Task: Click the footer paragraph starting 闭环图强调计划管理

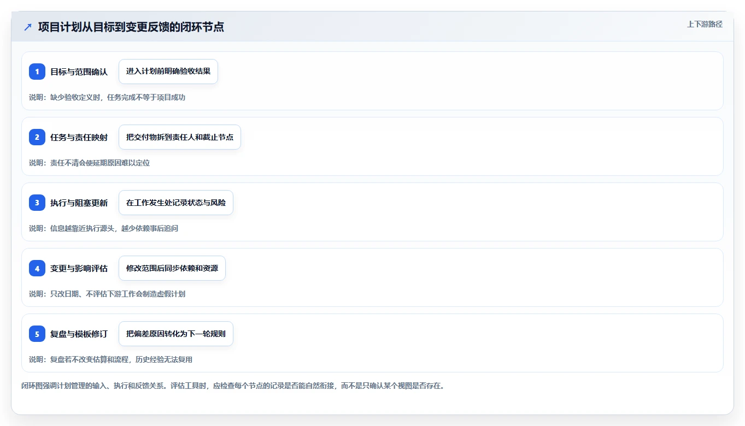Action: coord(233,386)
